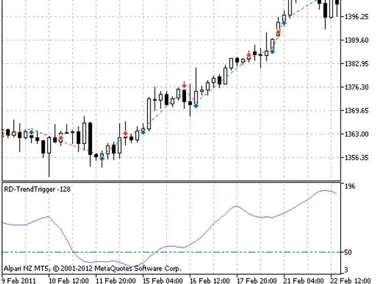
Task: Click the 16 Feb 12:00 time label
Action: coord(209,281)
